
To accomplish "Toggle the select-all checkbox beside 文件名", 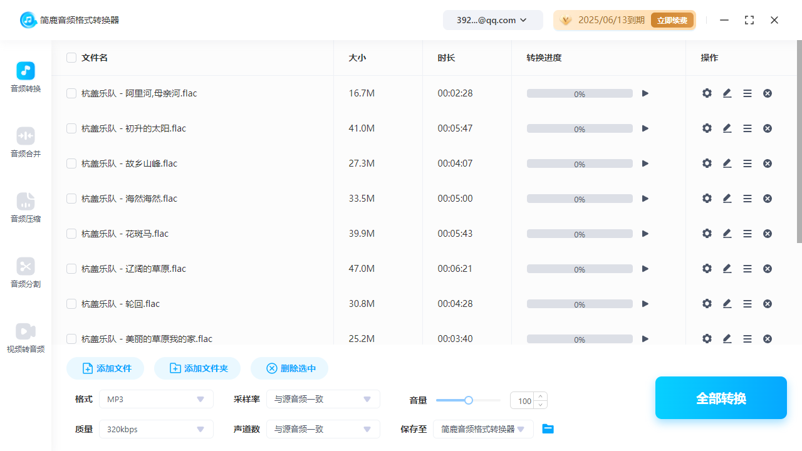I will (x=71, y=58).
